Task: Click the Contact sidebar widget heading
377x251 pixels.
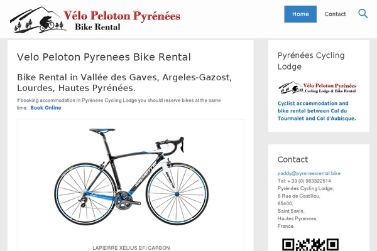Action: click(293, 159)
